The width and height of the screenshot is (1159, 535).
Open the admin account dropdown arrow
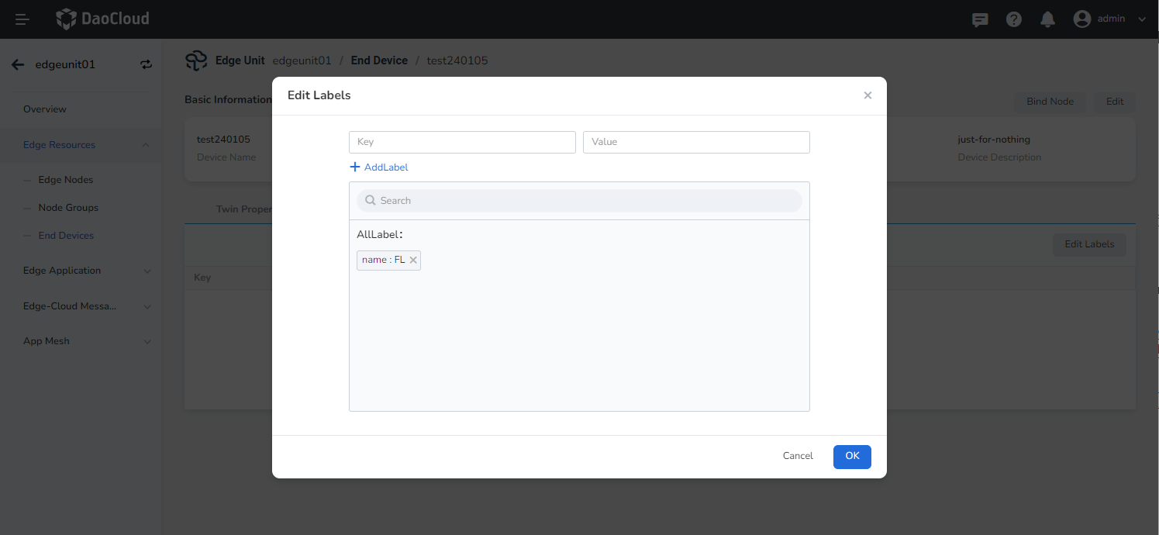(1141, 19)
